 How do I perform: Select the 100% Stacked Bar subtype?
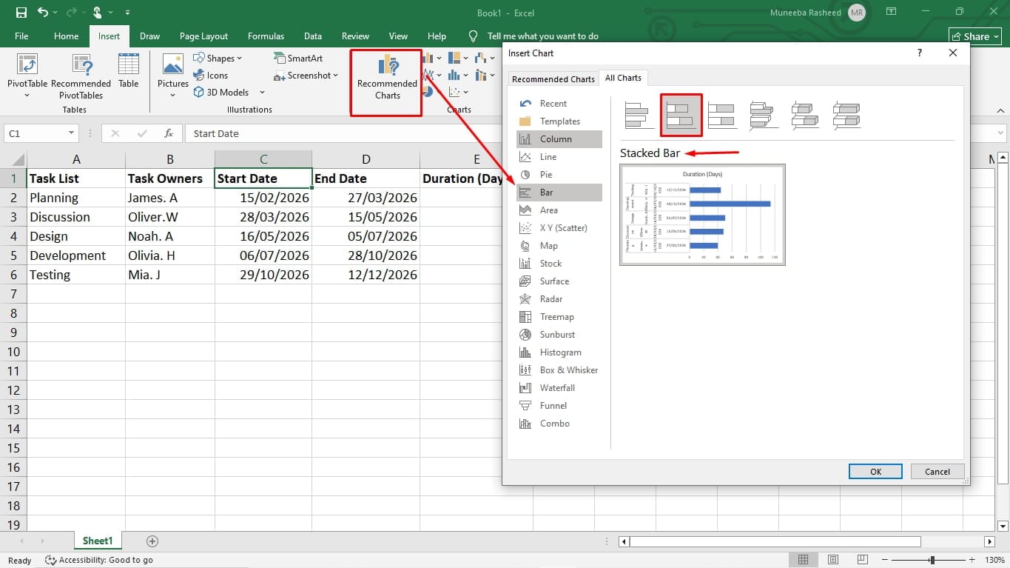click(x=722, y=116)
